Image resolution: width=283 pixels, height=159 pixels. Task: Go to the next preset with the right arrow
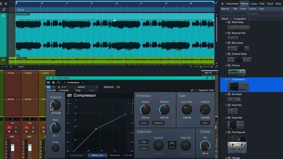pyautogui.click(x=65, y=87)
